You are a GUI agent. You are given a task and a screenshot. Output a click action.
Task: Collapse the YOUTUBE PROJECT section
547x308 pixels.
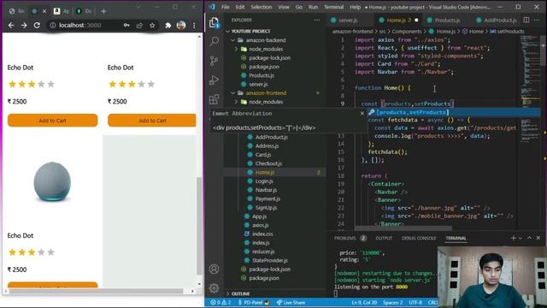click(x=228, y=31)
